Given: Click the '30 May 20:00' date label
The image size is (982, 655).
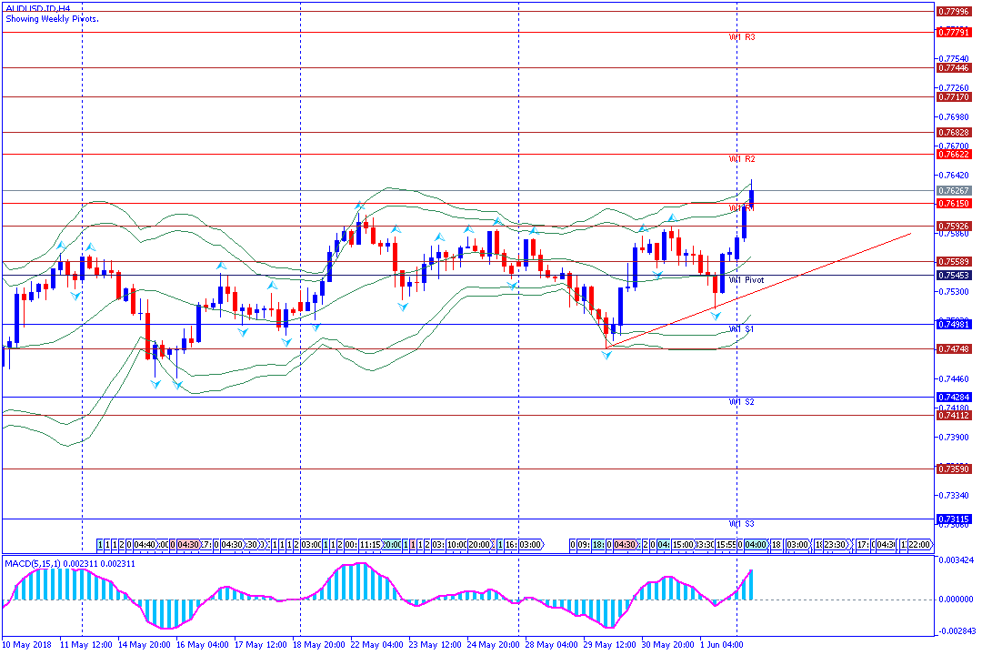Looking at the screenshot, I should [x=667, y=645].
